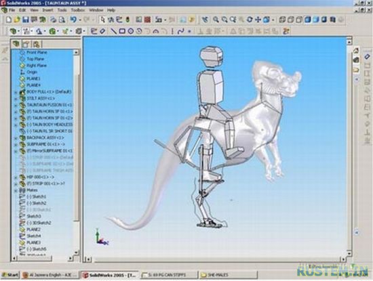This screenshot has width=373, height=281.
Task: Select the Zoom to Area magnifier
Action: click(x=224, y=20)
